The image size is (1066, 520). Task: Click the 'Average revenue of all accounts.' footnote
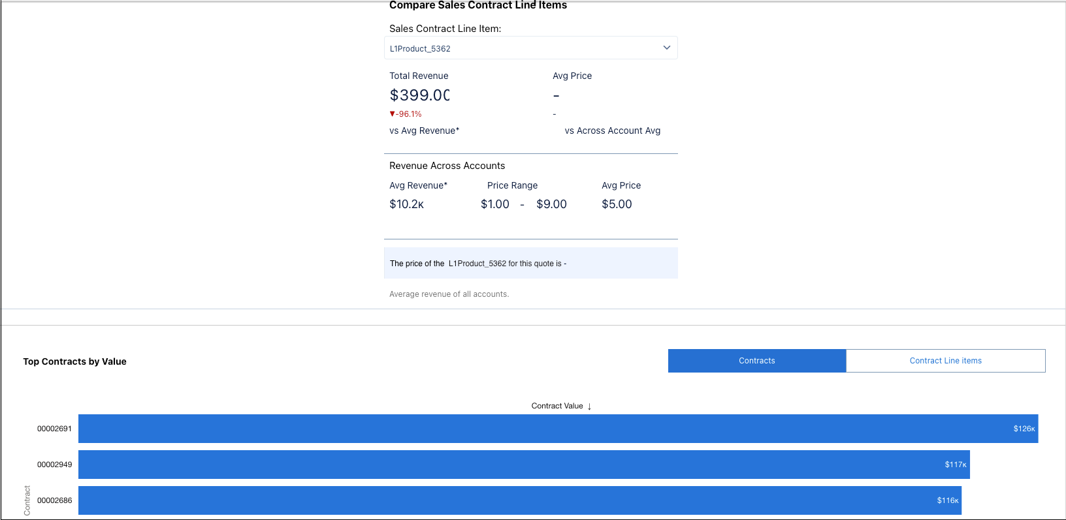[x=449, y=294]
